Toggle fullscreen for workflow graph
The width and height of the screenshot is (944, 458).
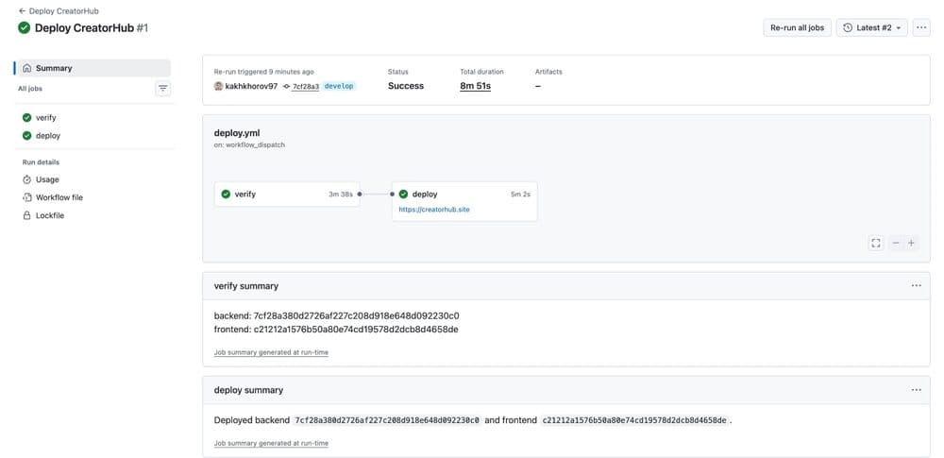876,243
